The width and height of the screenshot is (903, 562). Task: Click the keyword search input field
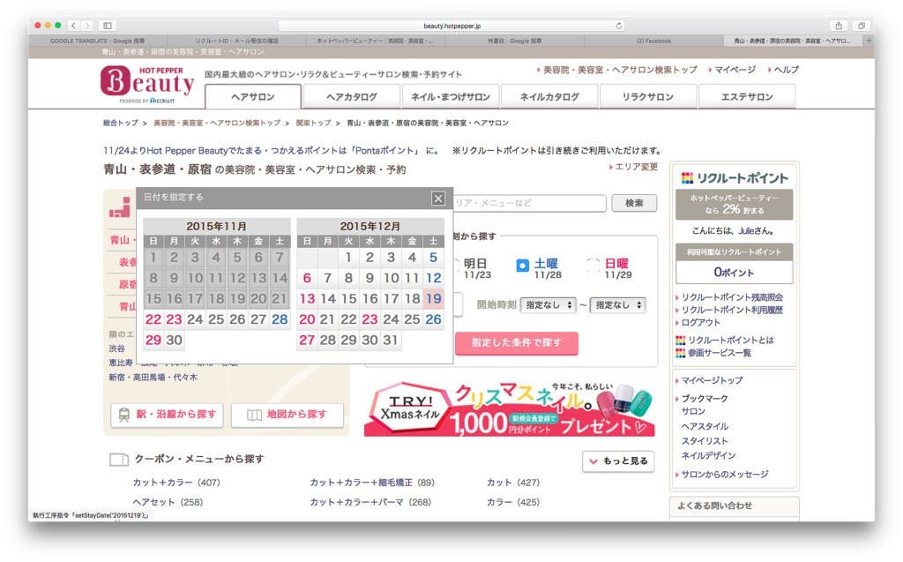529,203
